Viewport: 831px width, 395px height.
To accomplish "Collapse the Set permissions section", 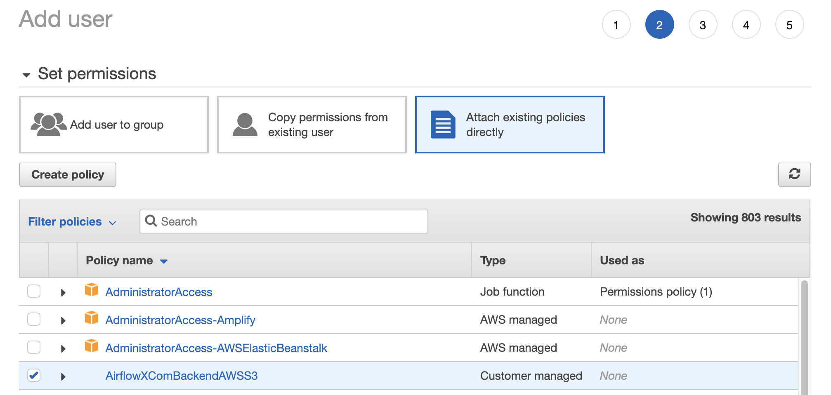I will [26, 75].
